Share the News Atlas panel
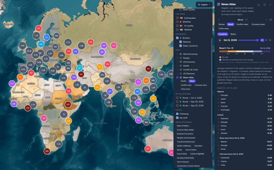The width and height of the screenshot is (274, 170). tap(258, 5)
